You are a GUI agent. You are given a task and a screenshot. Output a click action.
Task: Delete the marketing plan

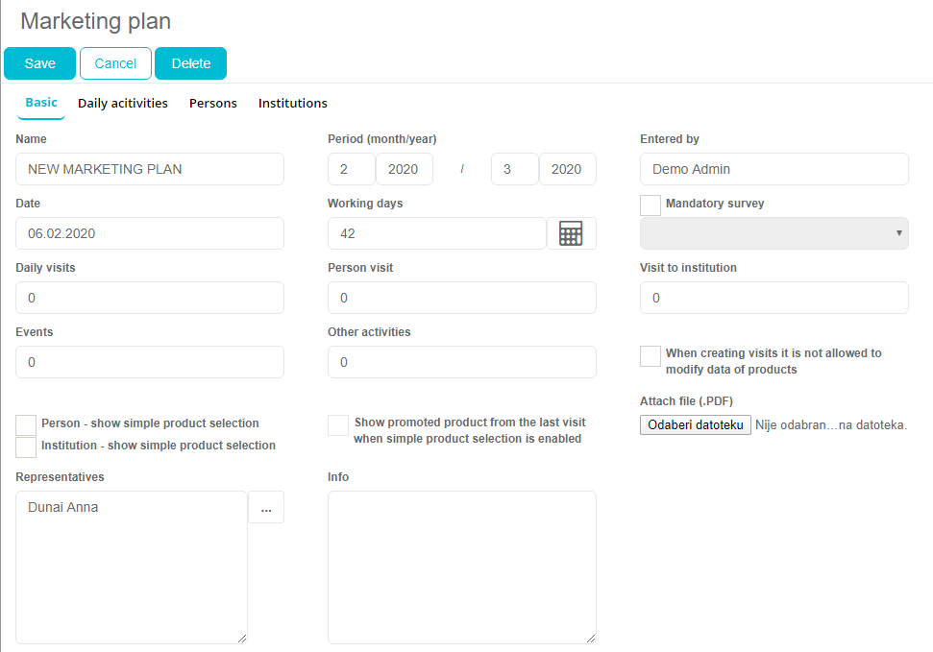click(190, 63)
